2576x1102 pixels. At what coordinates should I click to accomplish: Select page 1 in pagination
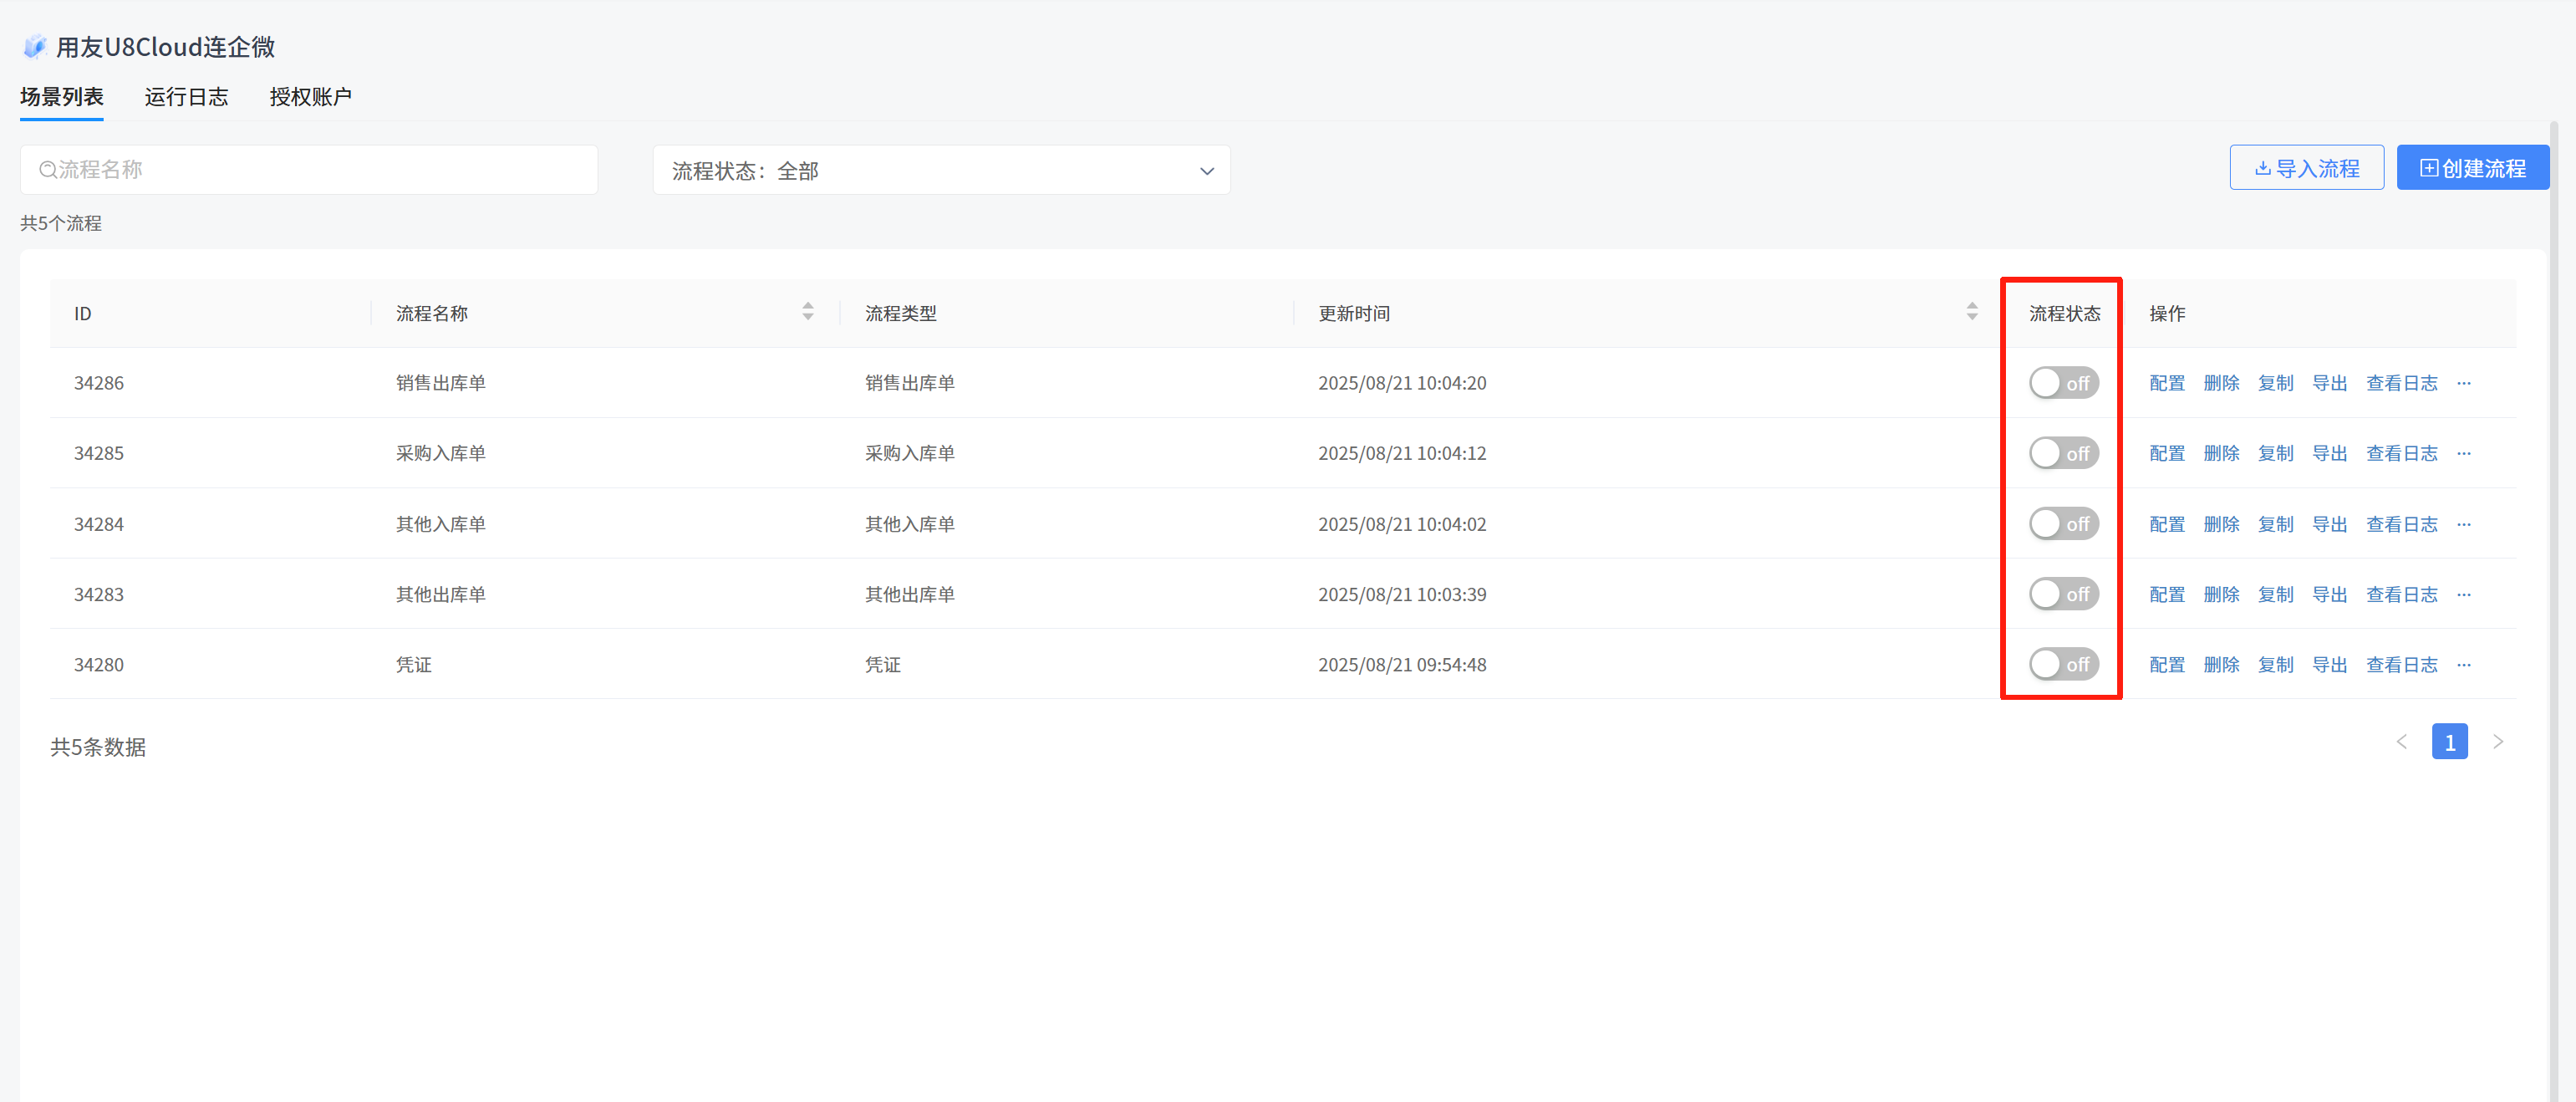pos(2449,742)
